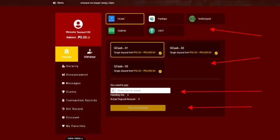
Task: Click the Actual Deposit Amount value
Action: point(139,99)
